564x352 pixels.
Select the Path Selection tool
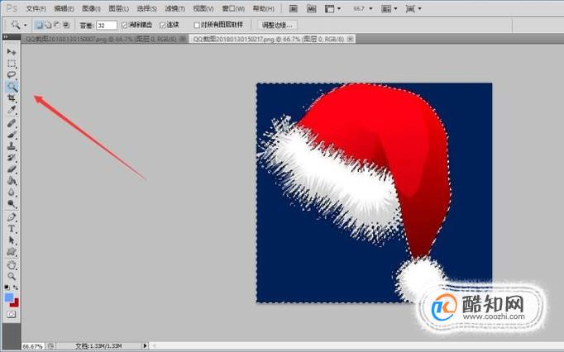pyautogui.click(x=12, y=240)
